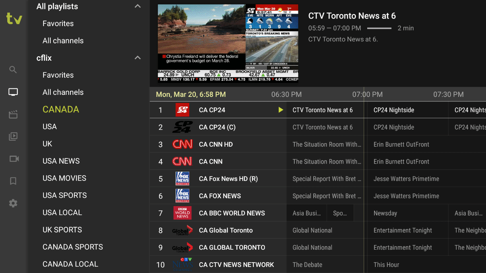Click the live video preview thumbnail
The width and height of the screenshot is (486, 273).
point(228,43)
